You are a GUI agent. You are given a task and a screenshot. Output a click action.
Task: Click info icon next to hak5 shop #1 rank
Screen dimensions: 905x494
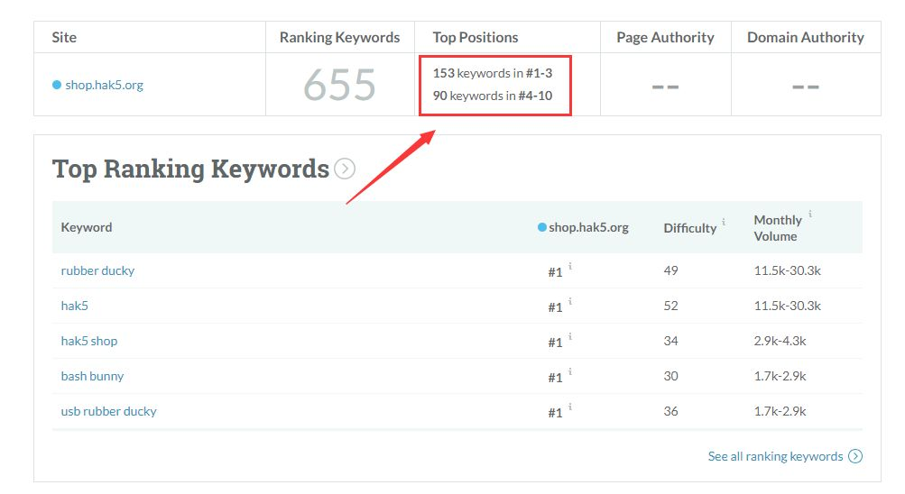pyautogui.click(x=570, y=336)
